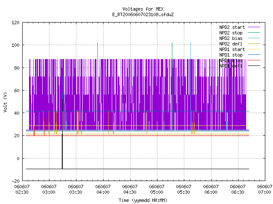Image resolution: width=273 pixels, height=204 pixels.
Task: Click the y-axis tick label 100
Action: click(15, 45)
